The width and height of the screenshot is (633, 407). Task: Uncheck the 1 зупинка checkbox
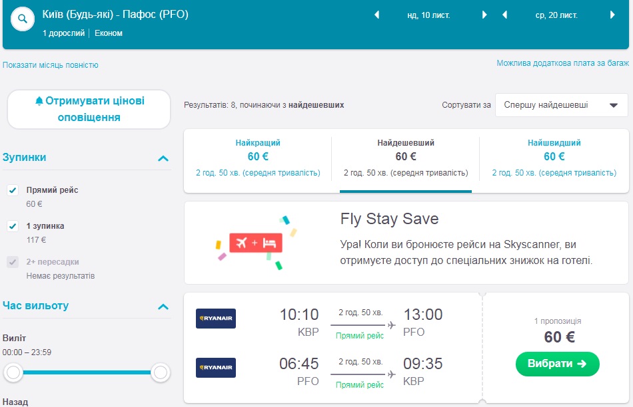click(x=13, y=227)
